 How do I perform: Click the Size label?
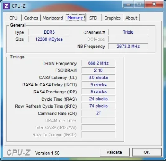(x=20, y=39)
